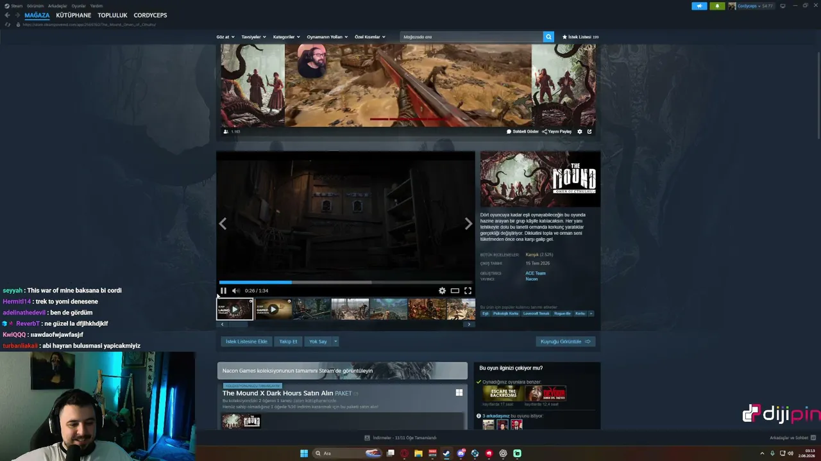The width and height of the screenshot is (821, 461).
Task: Open the Windows Start menu
Action: pos(304,453)
